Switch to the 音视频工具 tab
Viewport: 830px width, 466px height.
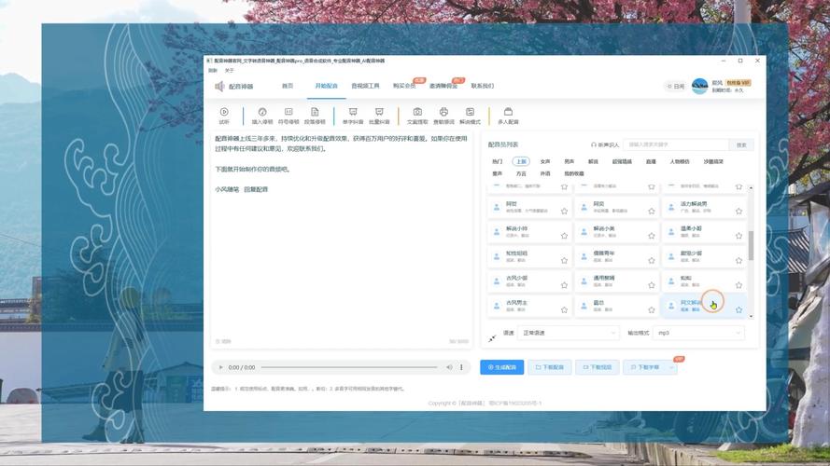point(365,86)
